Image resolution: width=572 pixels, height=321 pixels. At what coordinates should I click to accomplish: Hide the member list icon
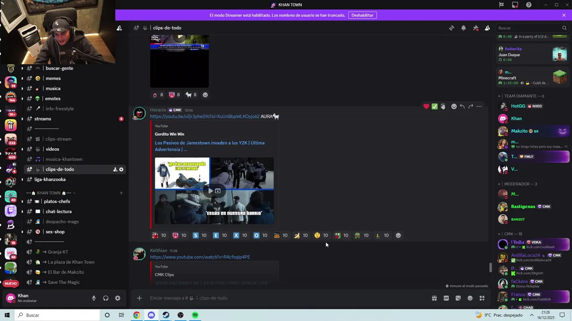488,28
